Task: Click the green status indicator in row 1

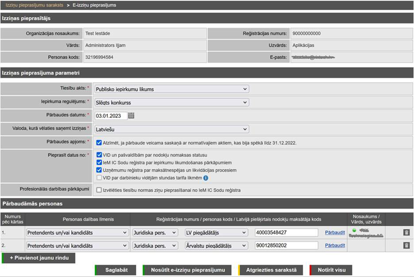Action: click(x=354, y=230)
